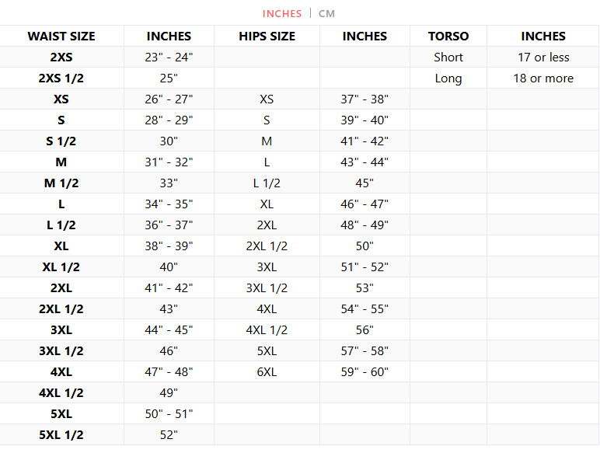Screen dimensions: 600x453
Task: Click the 52" waist measurement cell
Action: 169,435
